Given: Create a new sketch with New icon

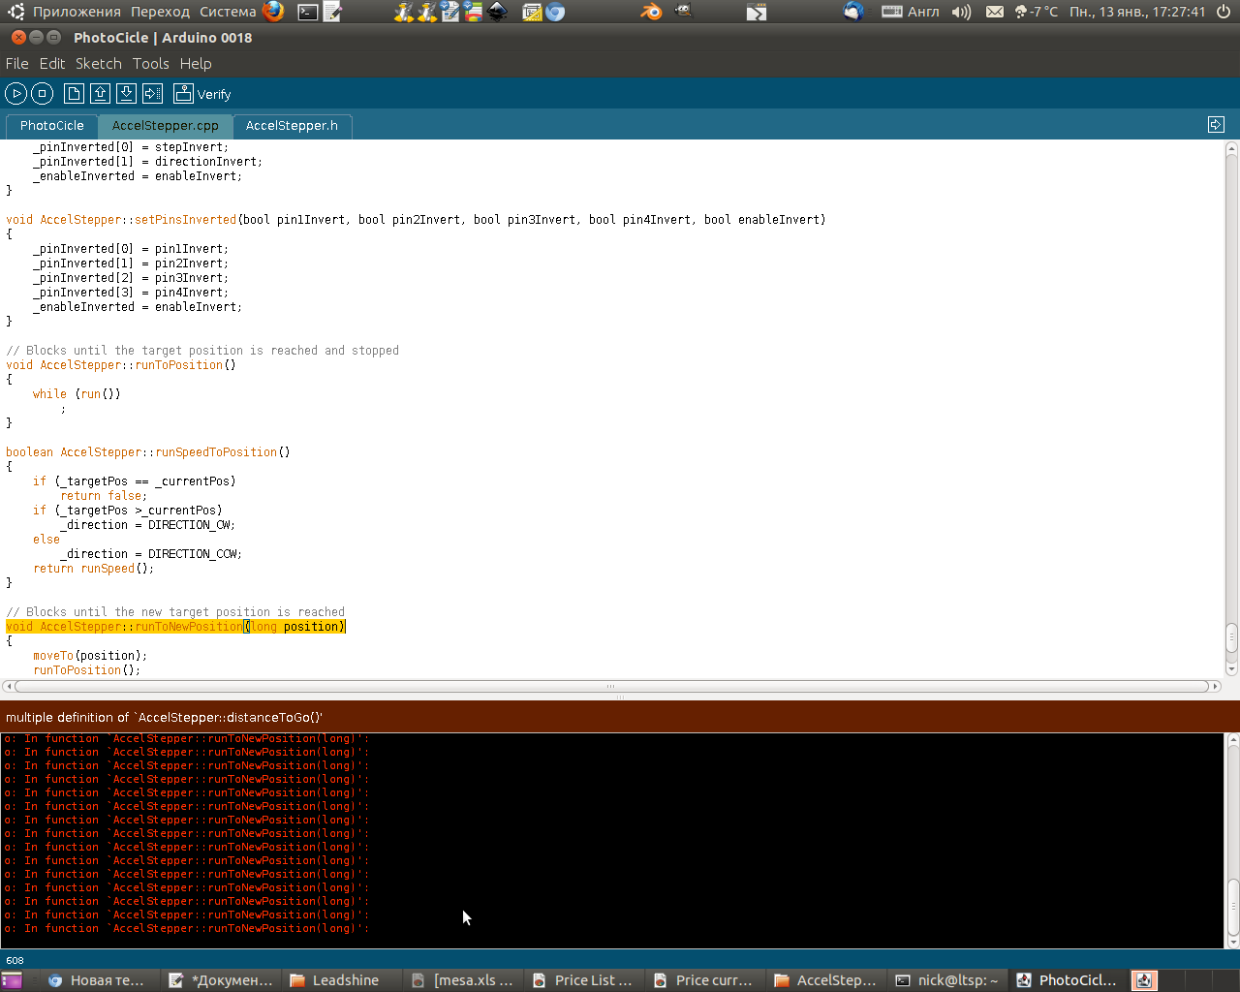Looking at the screenshot, I should 74,94.
